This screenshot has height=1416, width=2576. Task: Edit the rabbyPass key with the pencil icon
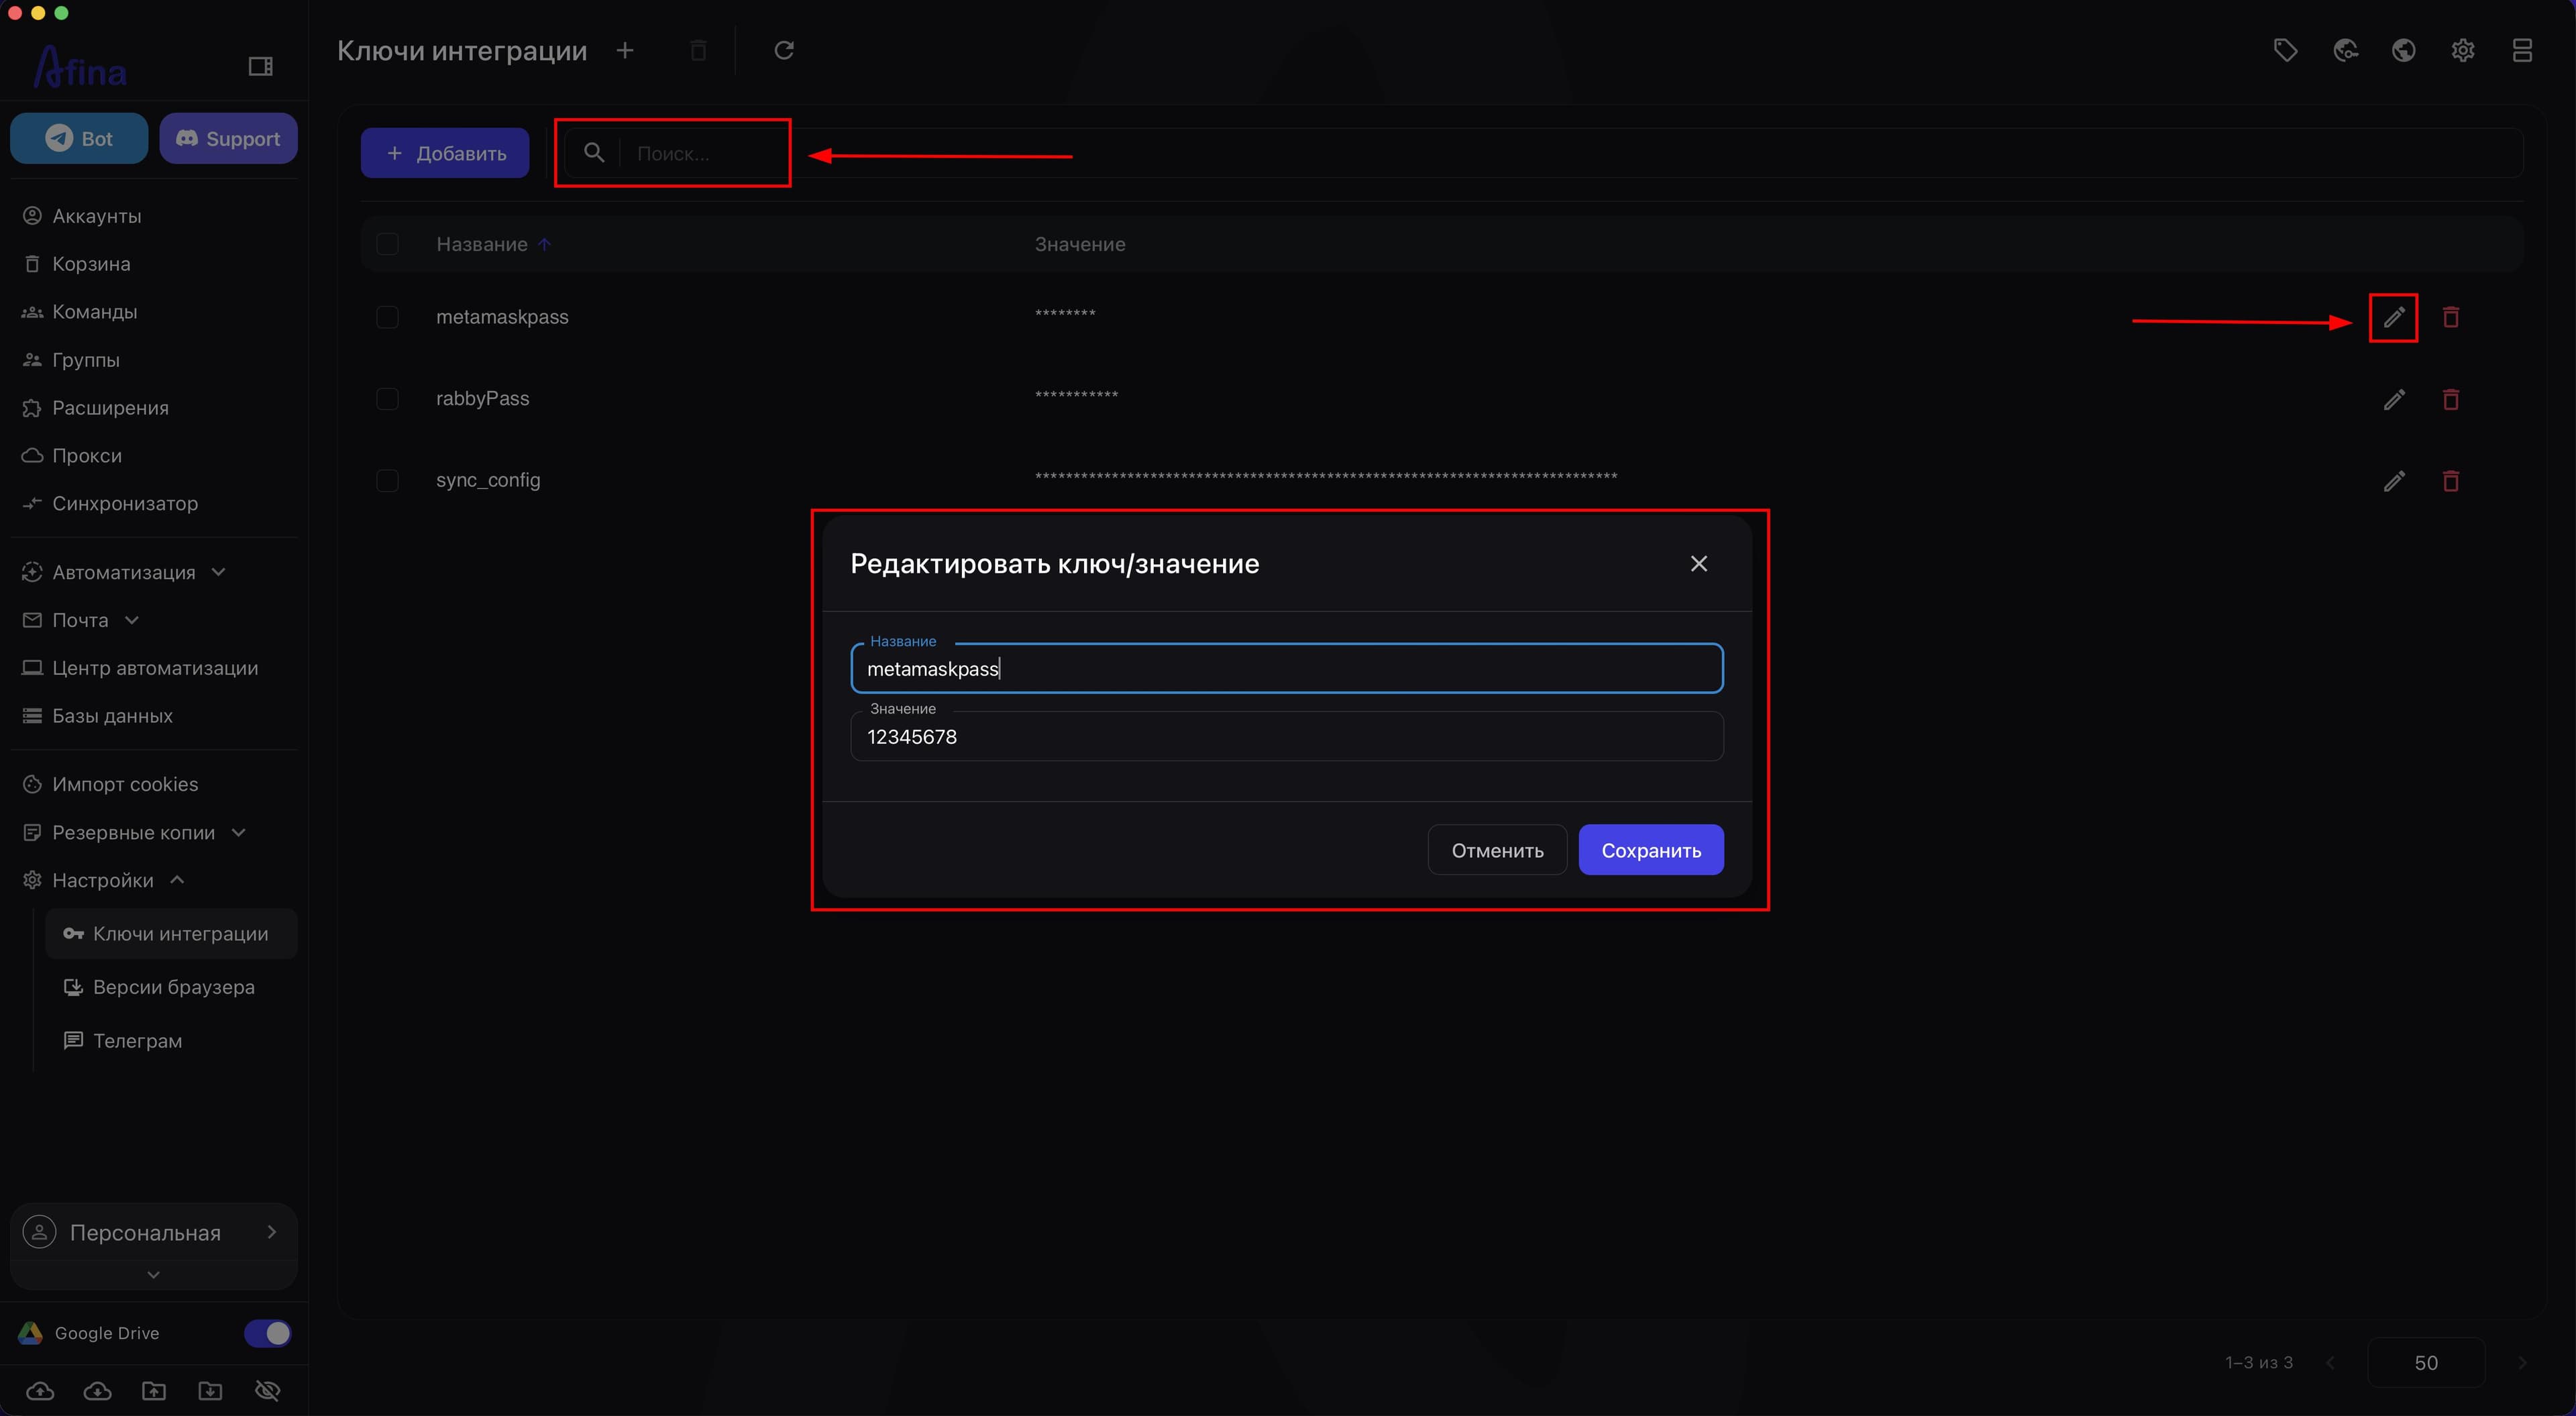(x=2394, y=400)
